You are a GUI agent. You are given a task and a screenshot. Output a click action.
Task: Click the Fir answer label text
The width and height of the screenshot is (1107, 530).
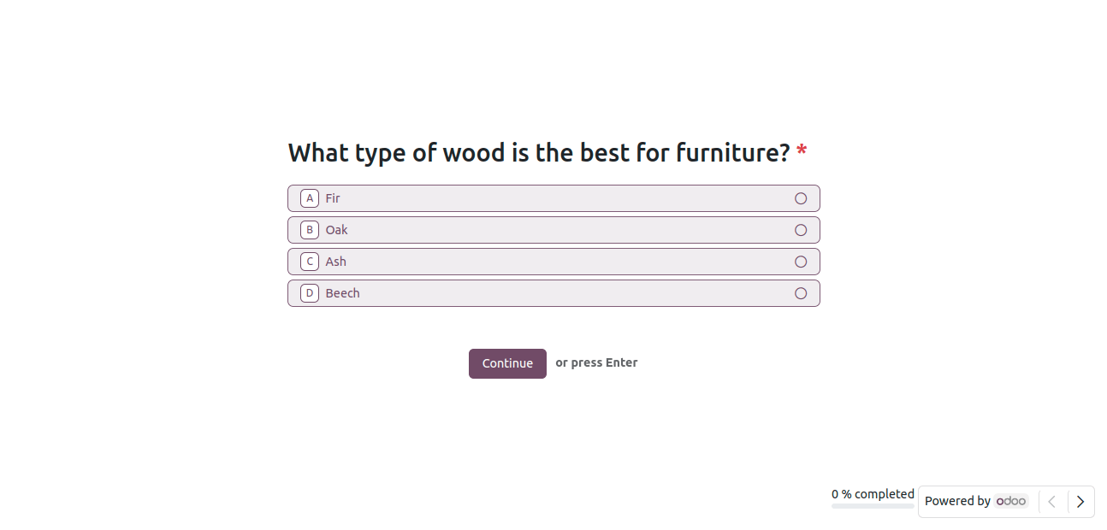[333, 198]
